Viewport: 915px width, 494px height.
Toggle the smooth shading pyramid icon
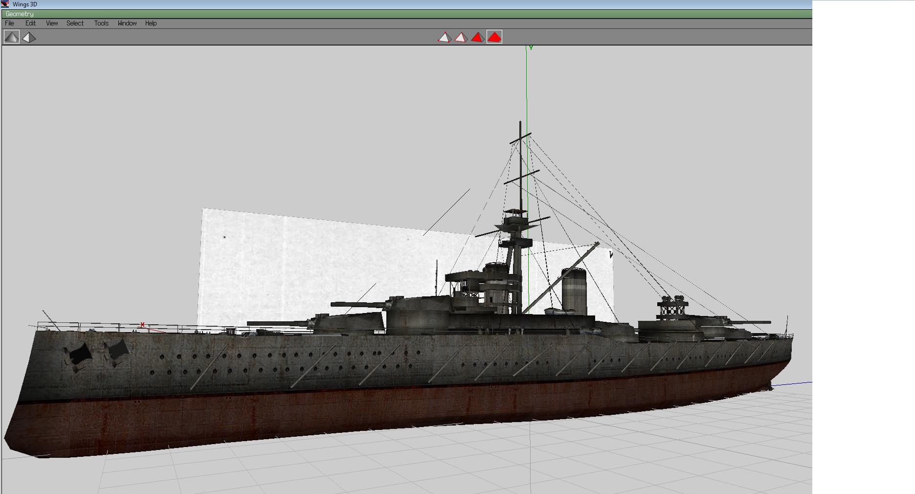[12, 37]
